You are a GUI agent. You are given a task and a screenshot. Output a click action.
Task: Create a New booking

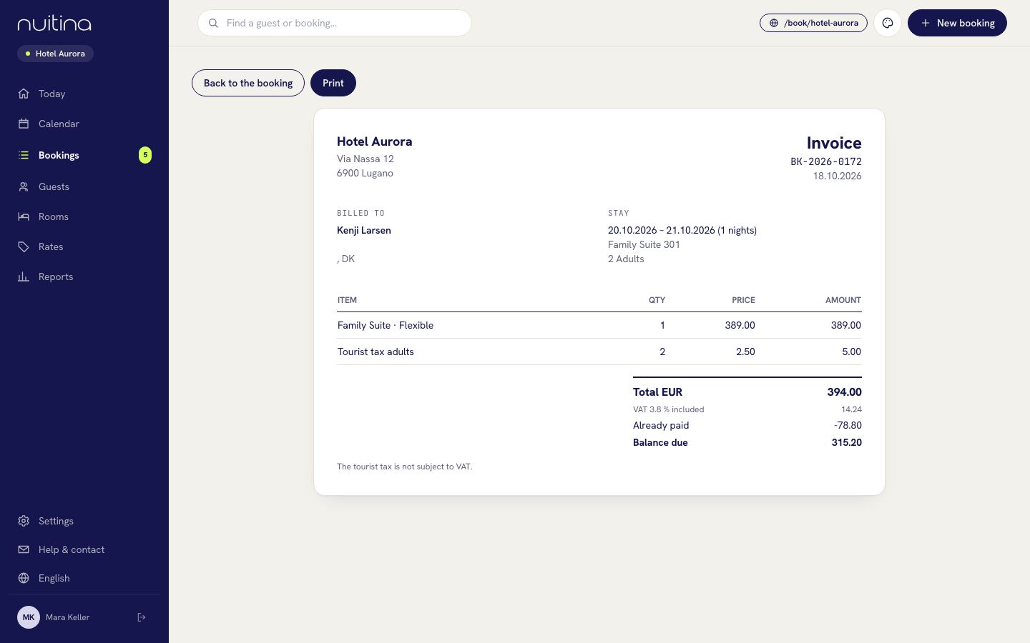click(x=957, y=23)
